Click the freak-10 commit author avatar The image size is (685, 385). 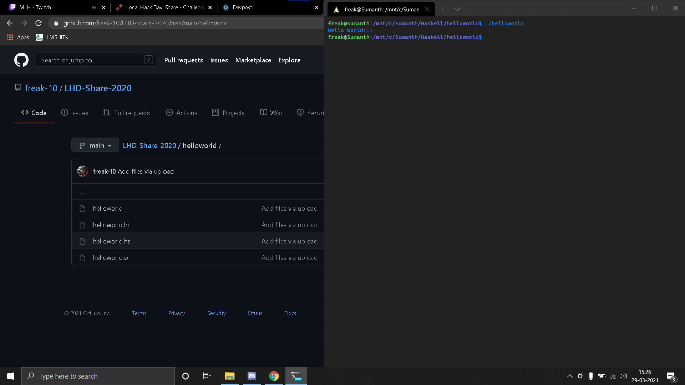tap(82, 171)
